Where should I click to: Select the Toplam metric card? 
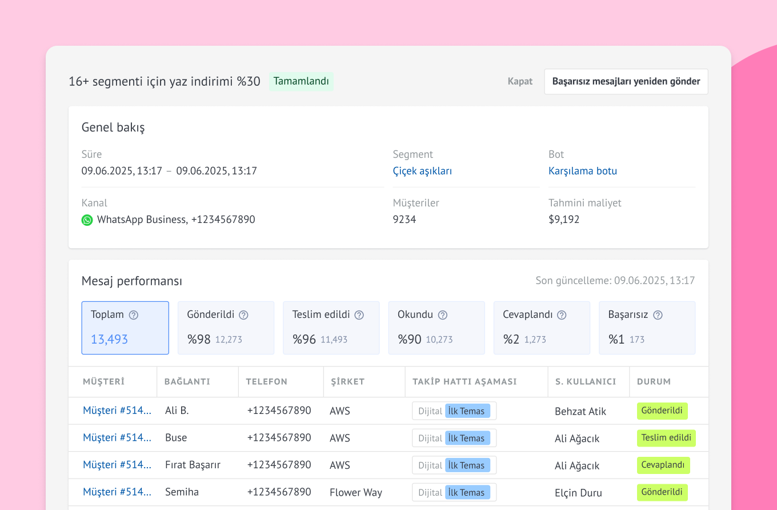(125, 328)
